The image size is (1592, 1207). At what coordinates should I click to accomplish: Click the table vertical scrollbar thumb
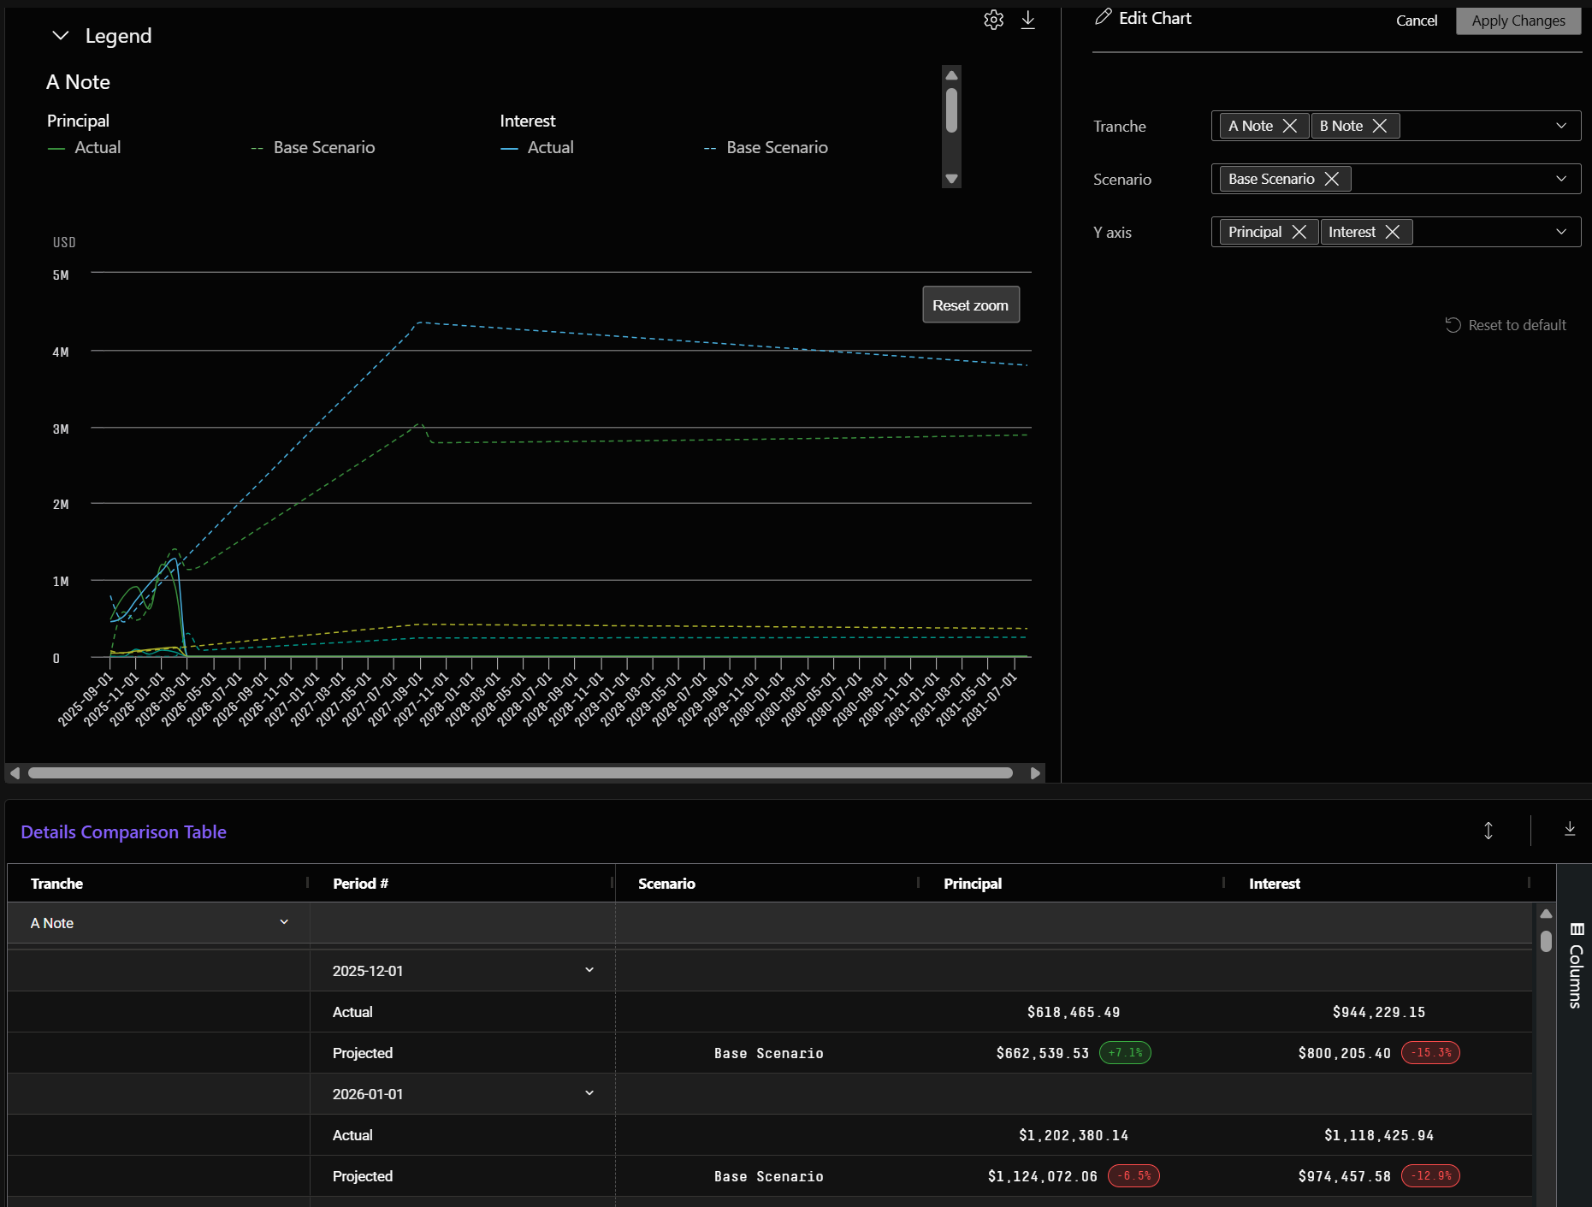coord(1546,941)
